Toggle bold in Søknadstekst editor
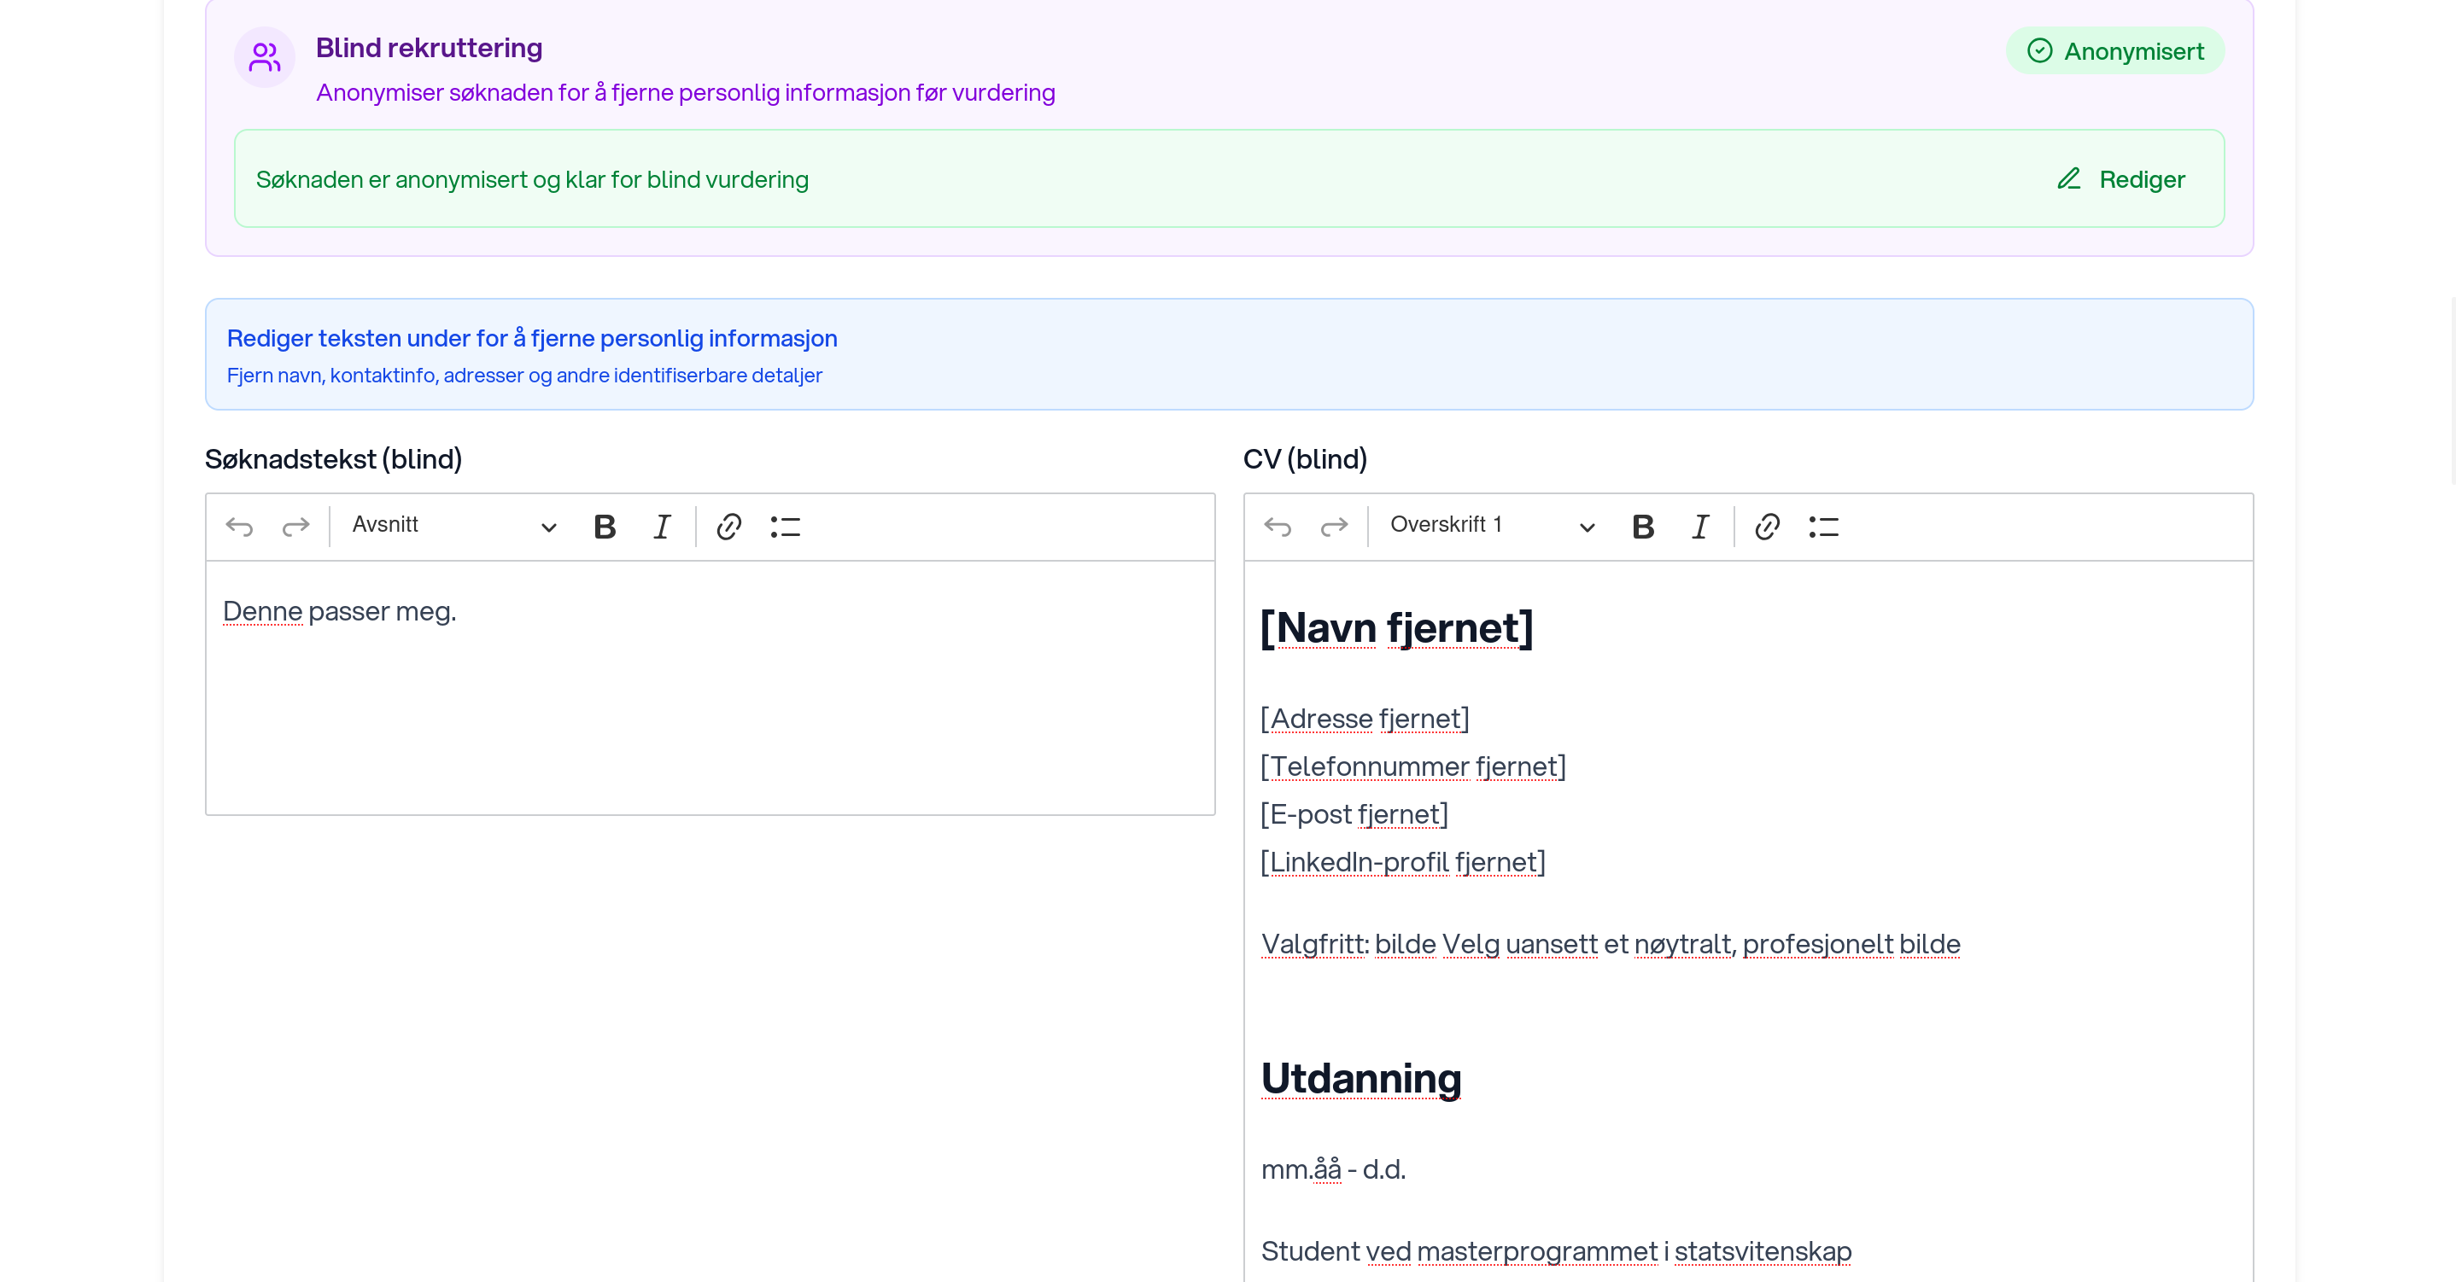 (605, 526)
